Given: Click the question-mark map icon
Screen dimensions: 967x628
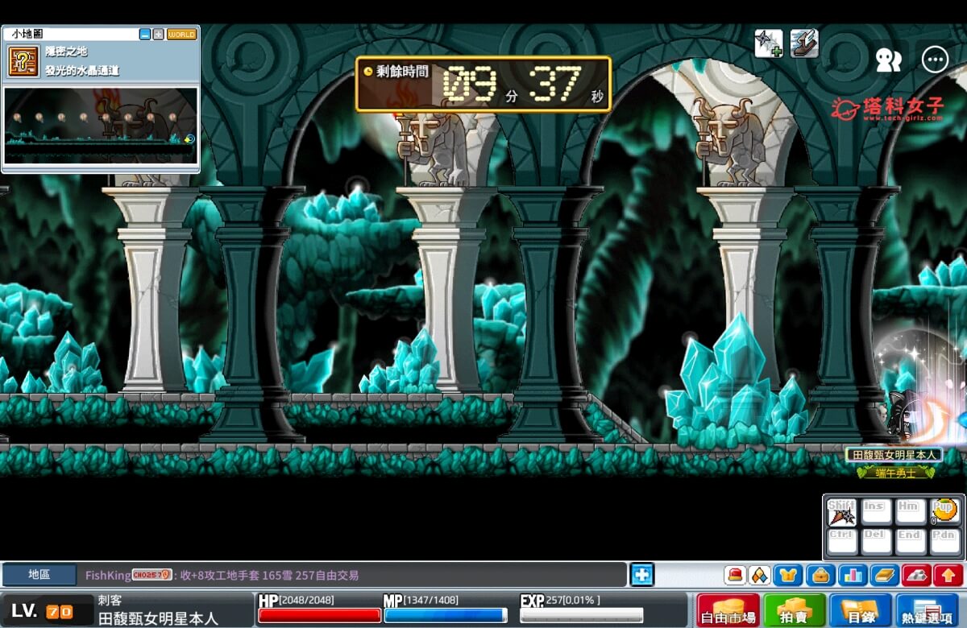Looking at the screenshot, I should coord(23,61).
